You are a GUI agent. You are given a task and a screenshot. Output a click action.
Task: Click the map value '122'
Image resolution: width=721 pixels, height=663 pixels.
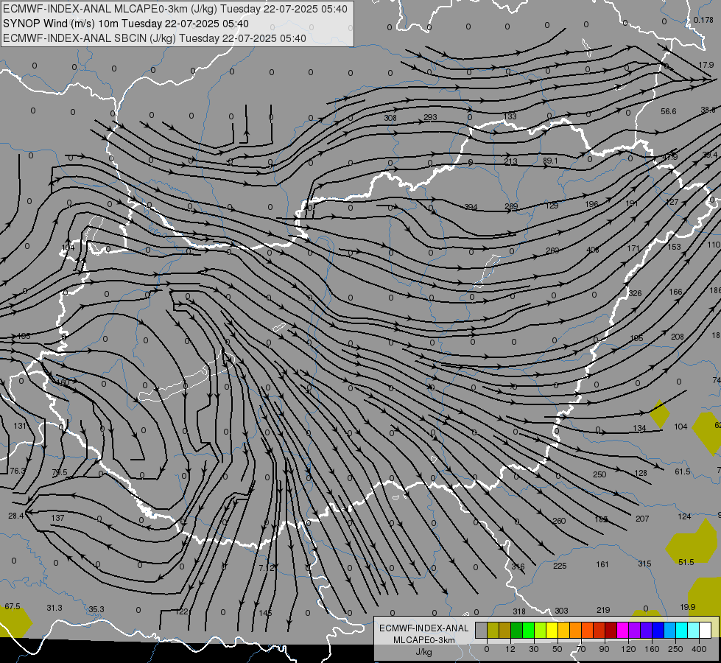tap(182, 612)
